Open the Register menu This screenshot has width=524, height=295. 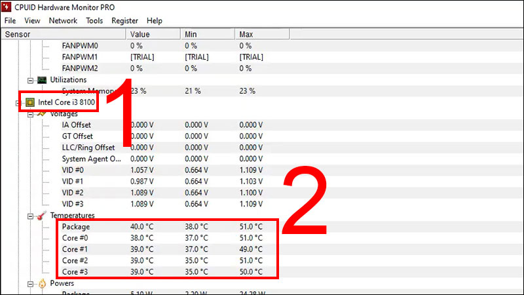pyautogui.click(x=124, y=20)
